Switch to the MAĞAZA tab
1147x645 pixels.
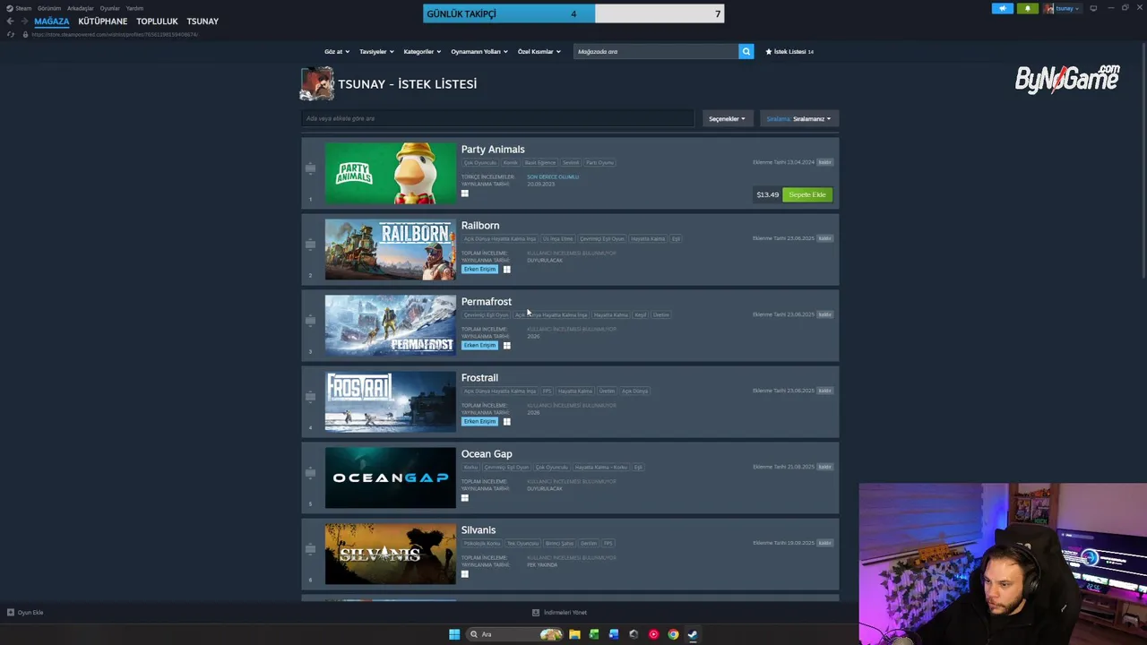[x=52, y=21]
